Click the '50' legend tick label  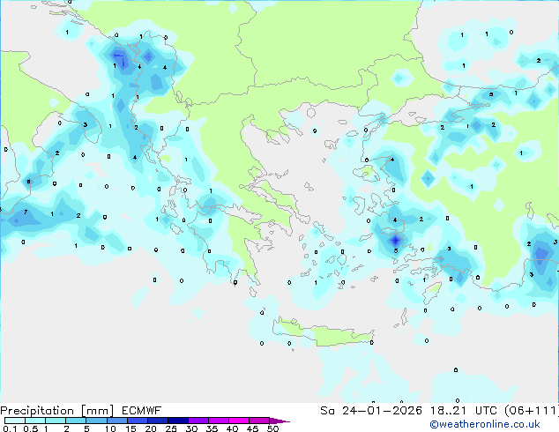[x=273, y=428]
